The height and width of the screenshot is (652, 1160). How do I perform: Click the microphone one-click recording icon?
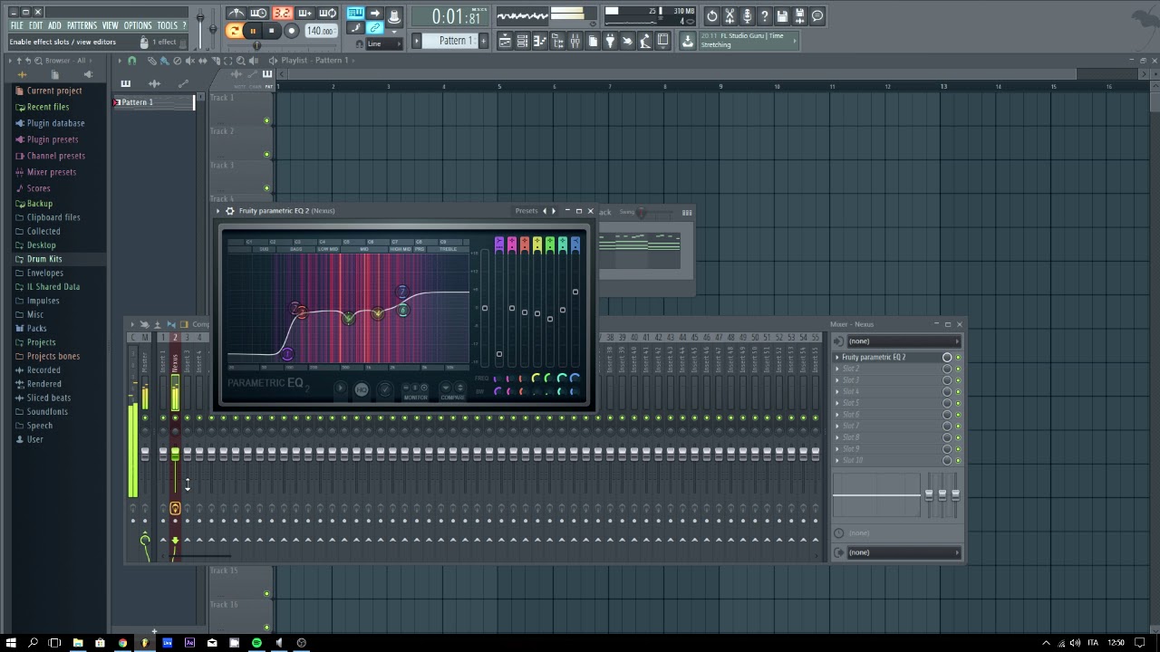point(747,15)
